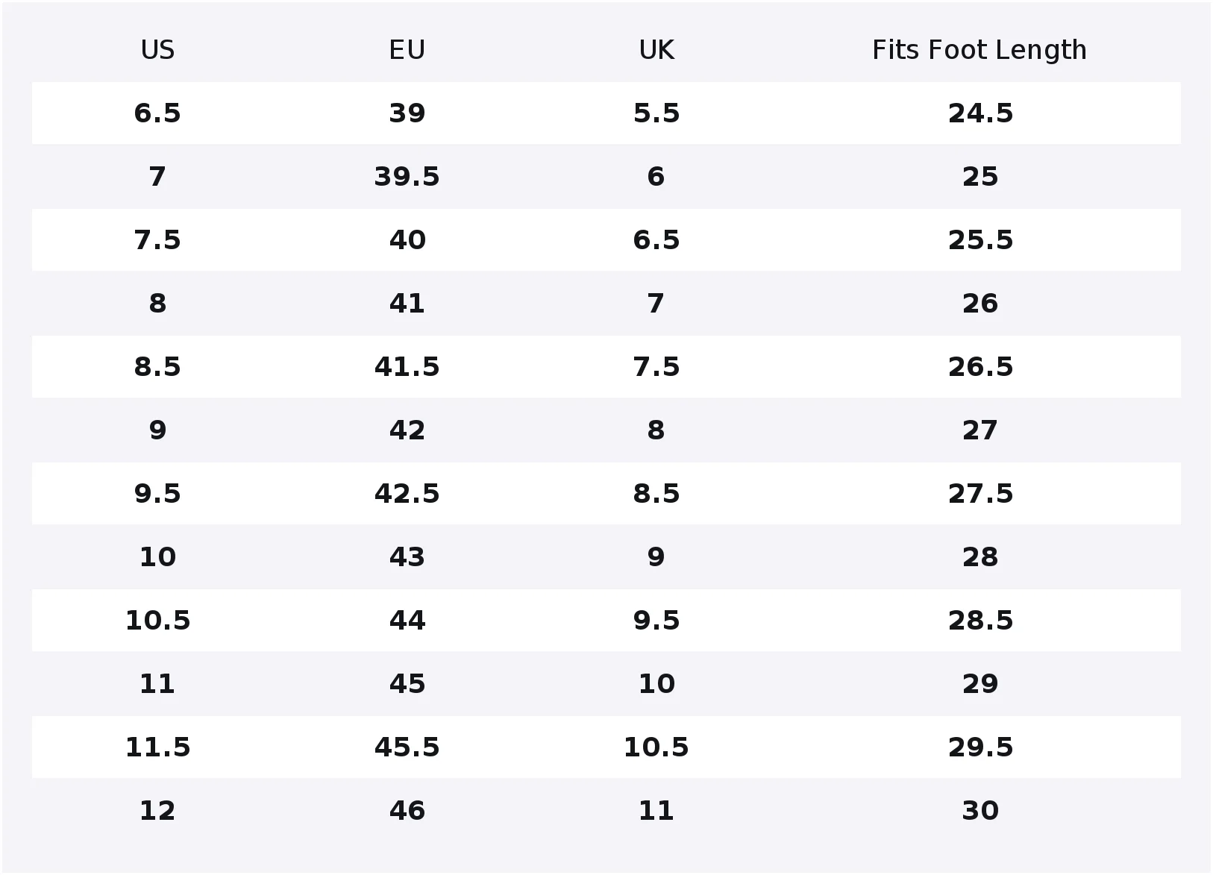Click the Fits Foot Length header
This screenshot has width=1213, height=875.
pyautogui.click(x=980, y=50)
